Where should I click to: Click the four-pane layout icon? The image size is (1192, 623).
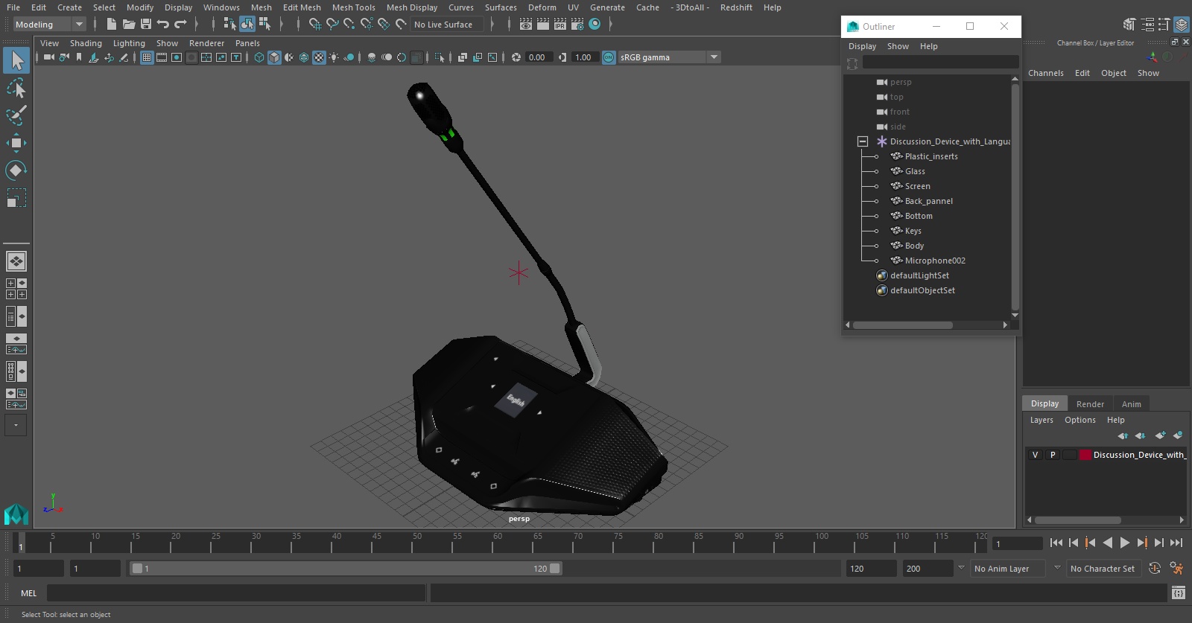click(x=16, y=289)
